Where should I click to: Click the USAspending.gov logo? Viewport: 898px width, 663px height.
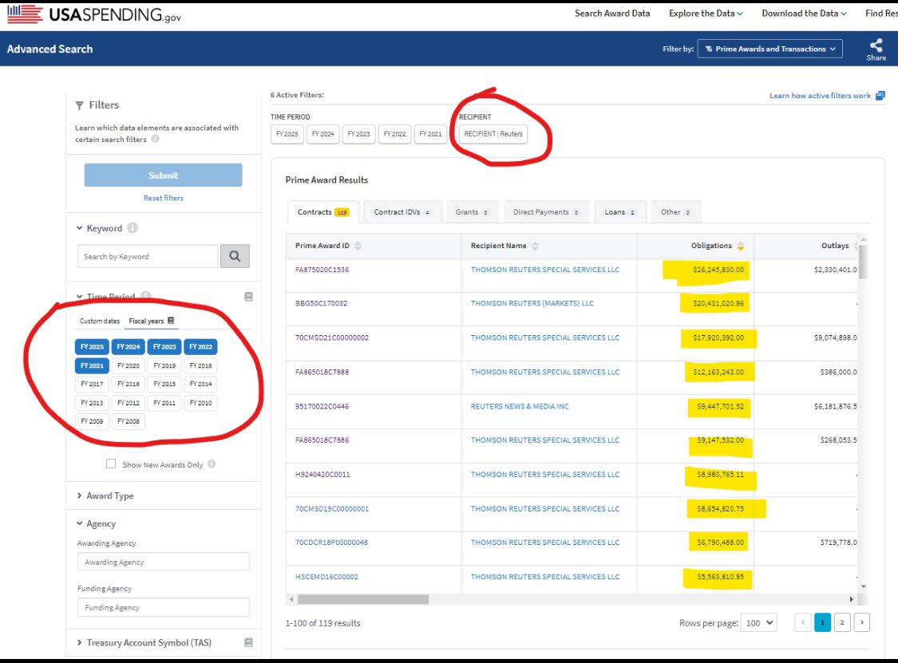point(94,14)
